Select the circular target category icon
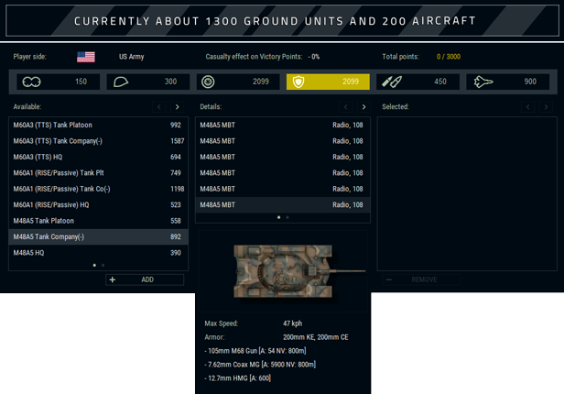 209,82
